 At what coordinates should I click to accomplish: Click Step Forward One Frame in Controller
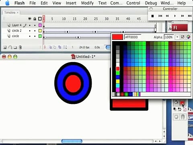click(183, 16)
